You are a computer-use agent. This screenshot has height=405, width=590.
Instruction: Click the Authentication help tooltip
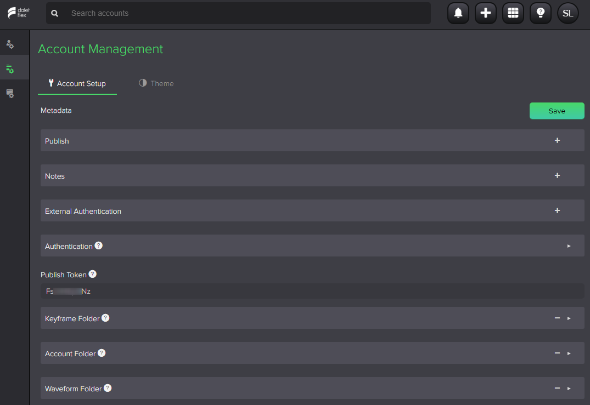pyautogui.click(x=98, y=246)
